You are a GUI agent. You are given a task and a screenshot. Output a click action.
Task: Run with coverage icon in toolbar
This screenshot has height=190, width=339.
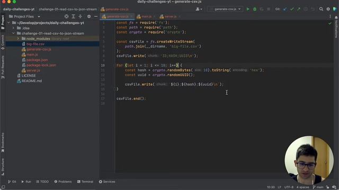point(262,9)
